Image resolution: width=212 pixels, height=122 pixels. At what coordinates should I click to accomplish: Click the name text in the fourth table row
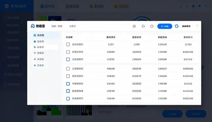[78, 69]
